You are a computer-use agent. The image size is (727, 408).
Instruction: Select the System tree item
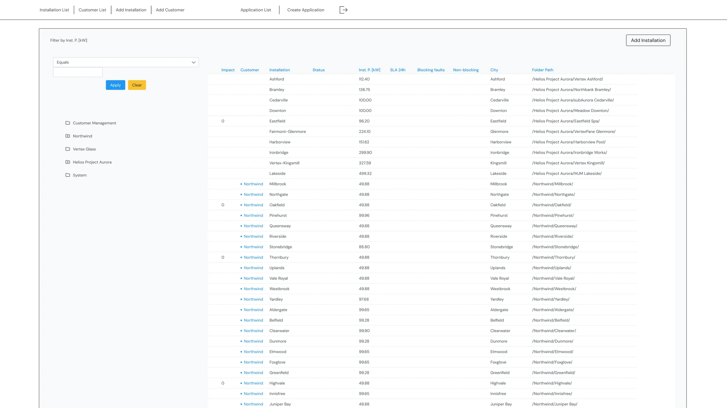tap(80, 175)
